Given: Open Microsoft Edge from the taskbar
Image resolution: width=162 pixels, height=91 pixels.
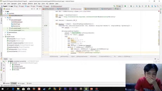Looking at the screenshot, I should tap(13, 89).
